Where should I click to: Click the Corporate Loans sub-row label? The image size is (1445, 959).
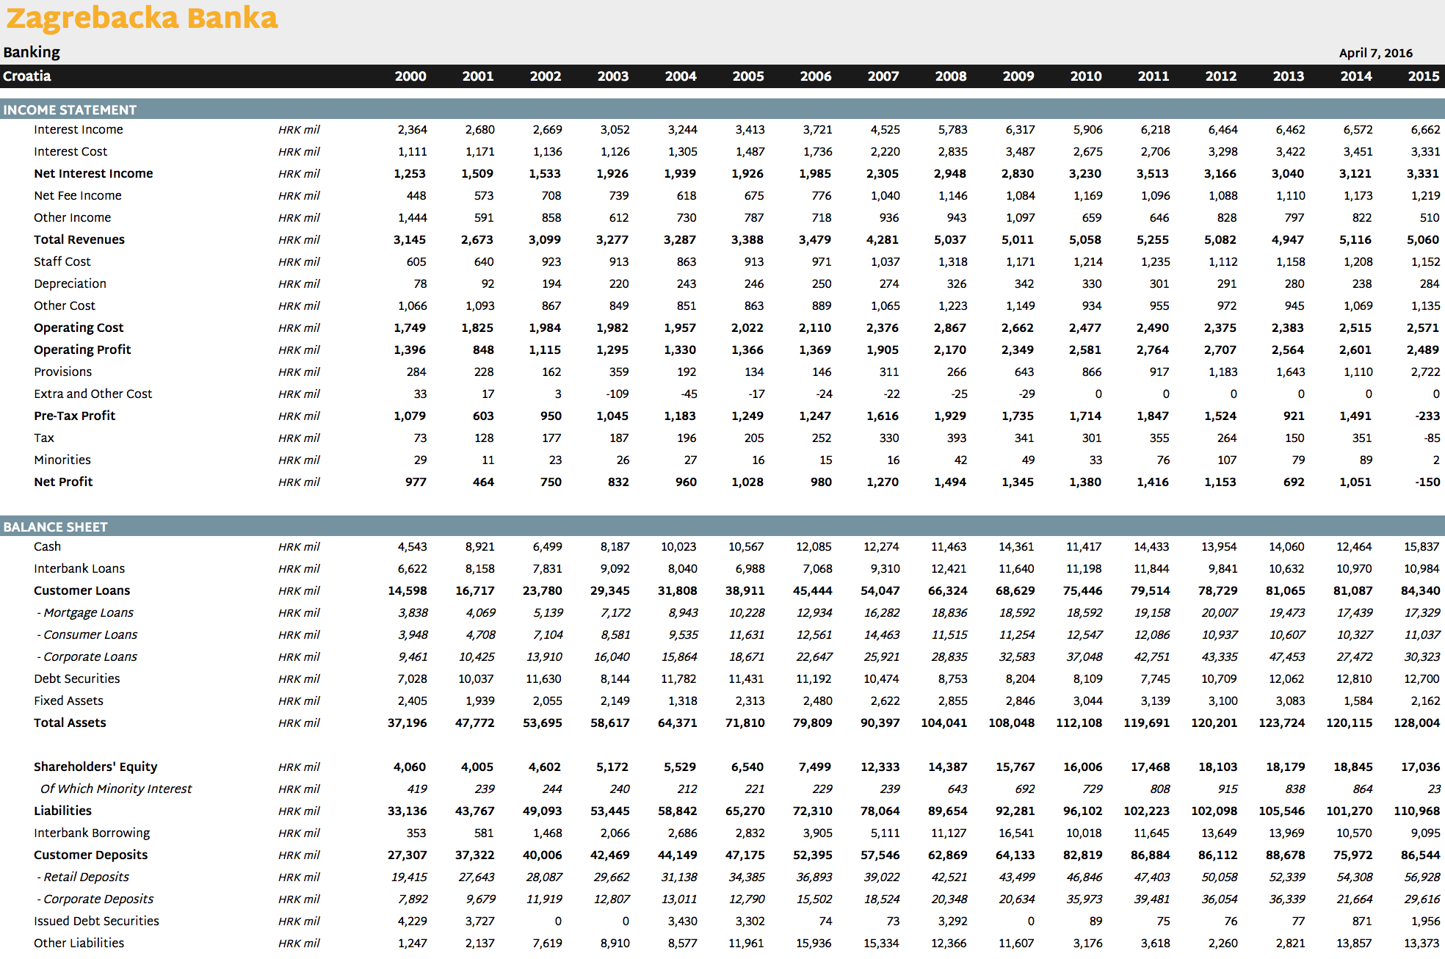click(x=87, y=657)
